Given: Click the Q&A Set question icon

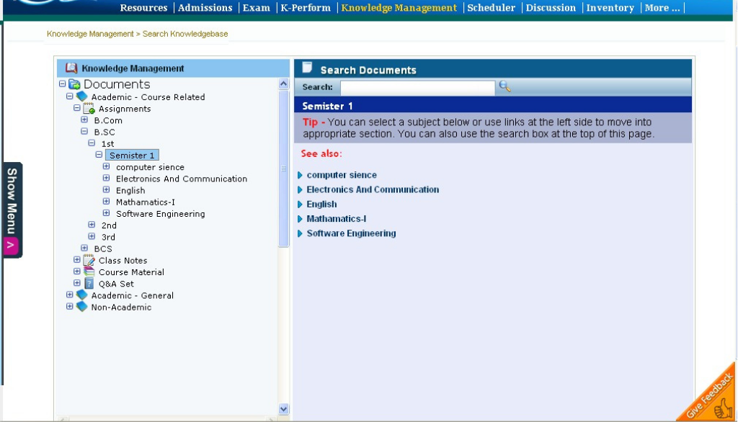Looking at the screenshot, I should [x=89, y=284].
